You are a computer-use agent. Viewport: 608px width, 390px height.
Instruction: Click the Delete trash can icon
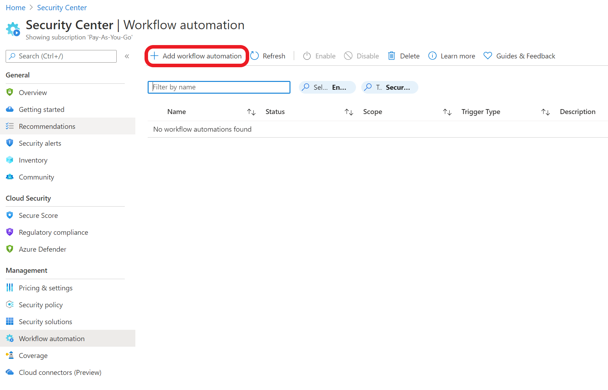[x=391, y=56]
